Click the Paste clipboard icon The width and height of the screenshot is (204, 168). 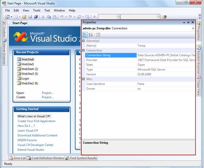[x=55, y=17]
